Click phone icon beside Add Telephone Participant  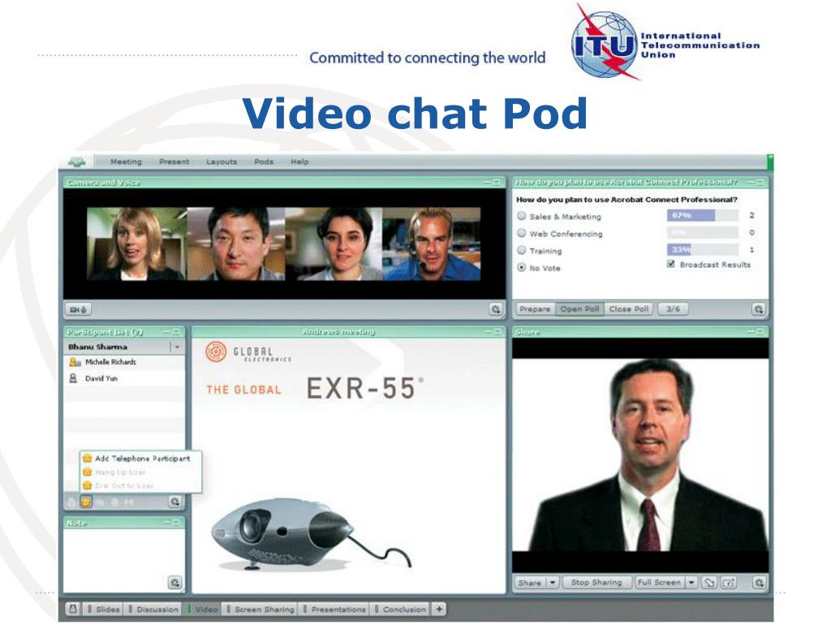pos(88,458)
